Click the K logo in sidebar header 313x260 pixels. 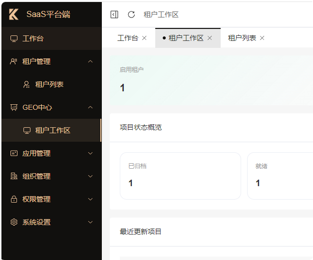(14, 14)
